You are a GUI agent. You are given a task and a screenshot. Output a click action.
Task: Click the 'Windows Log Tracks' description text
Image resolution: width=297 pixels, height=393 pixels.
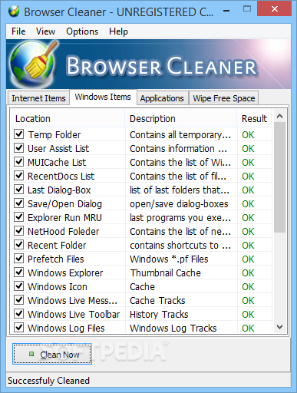pyautogui.click(x=173, y=329)
